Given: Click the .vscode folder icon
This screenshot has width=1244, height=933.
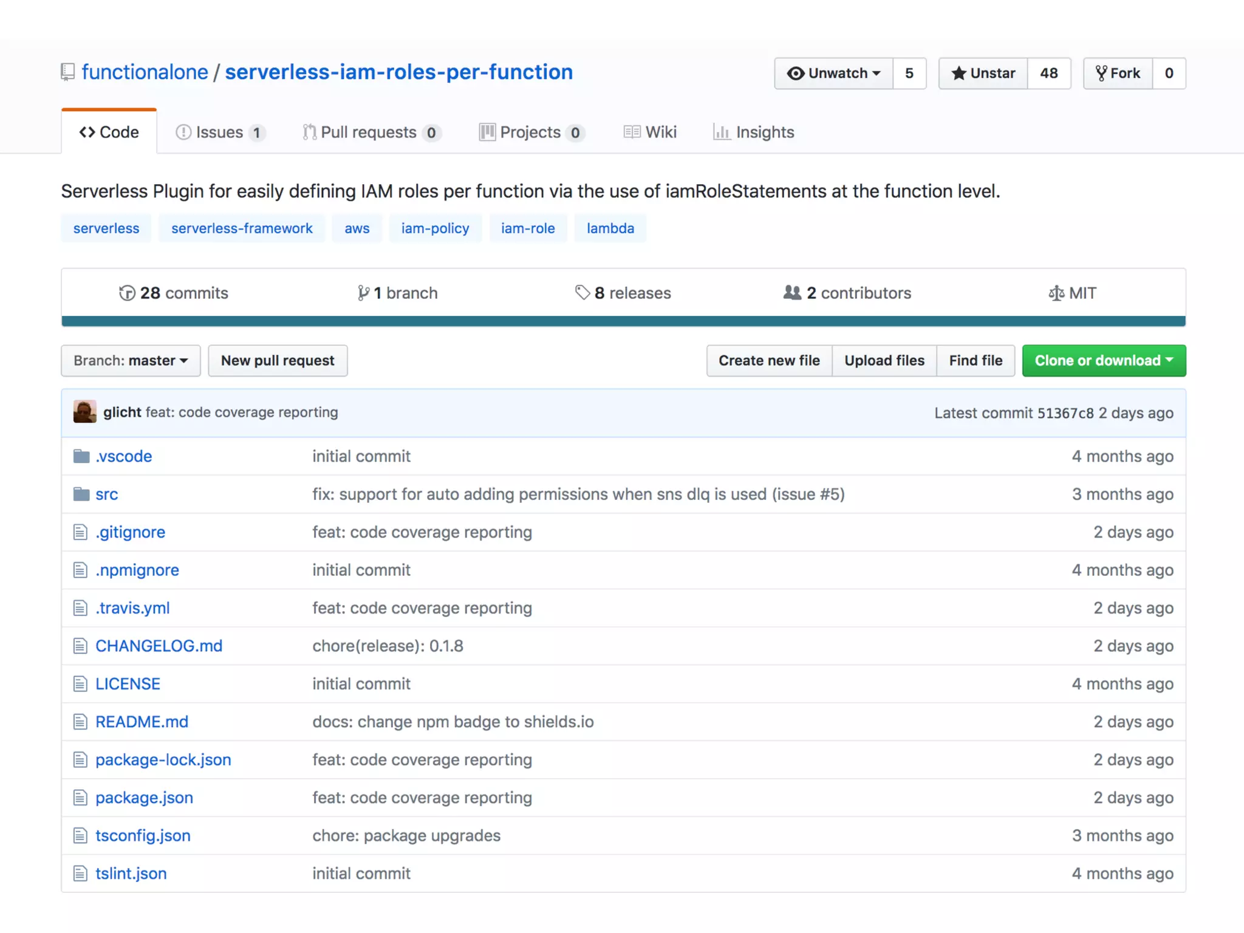Looking at the screenshot, I should (x=81, y=456).
